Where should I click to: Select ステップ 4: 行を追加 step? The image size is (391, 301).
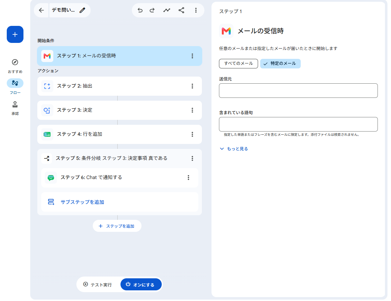pos(120,134)
